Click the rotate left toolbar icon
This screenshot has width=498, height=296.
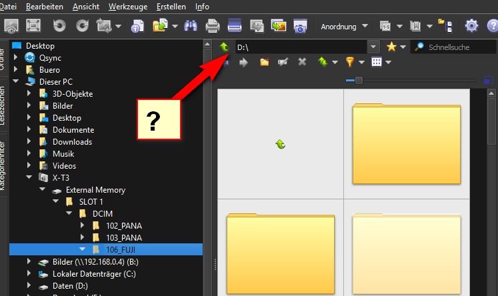(x=59, y=26)
